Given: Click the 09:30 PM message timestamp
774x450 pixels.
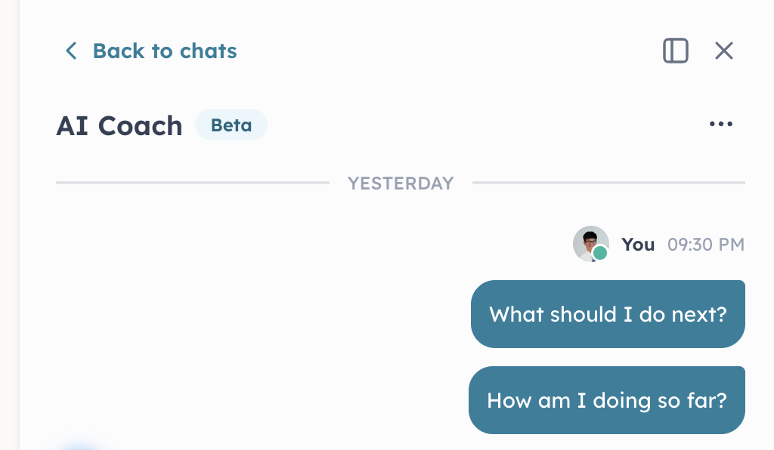Looking at the screenshot, I should tap(706, 245).
